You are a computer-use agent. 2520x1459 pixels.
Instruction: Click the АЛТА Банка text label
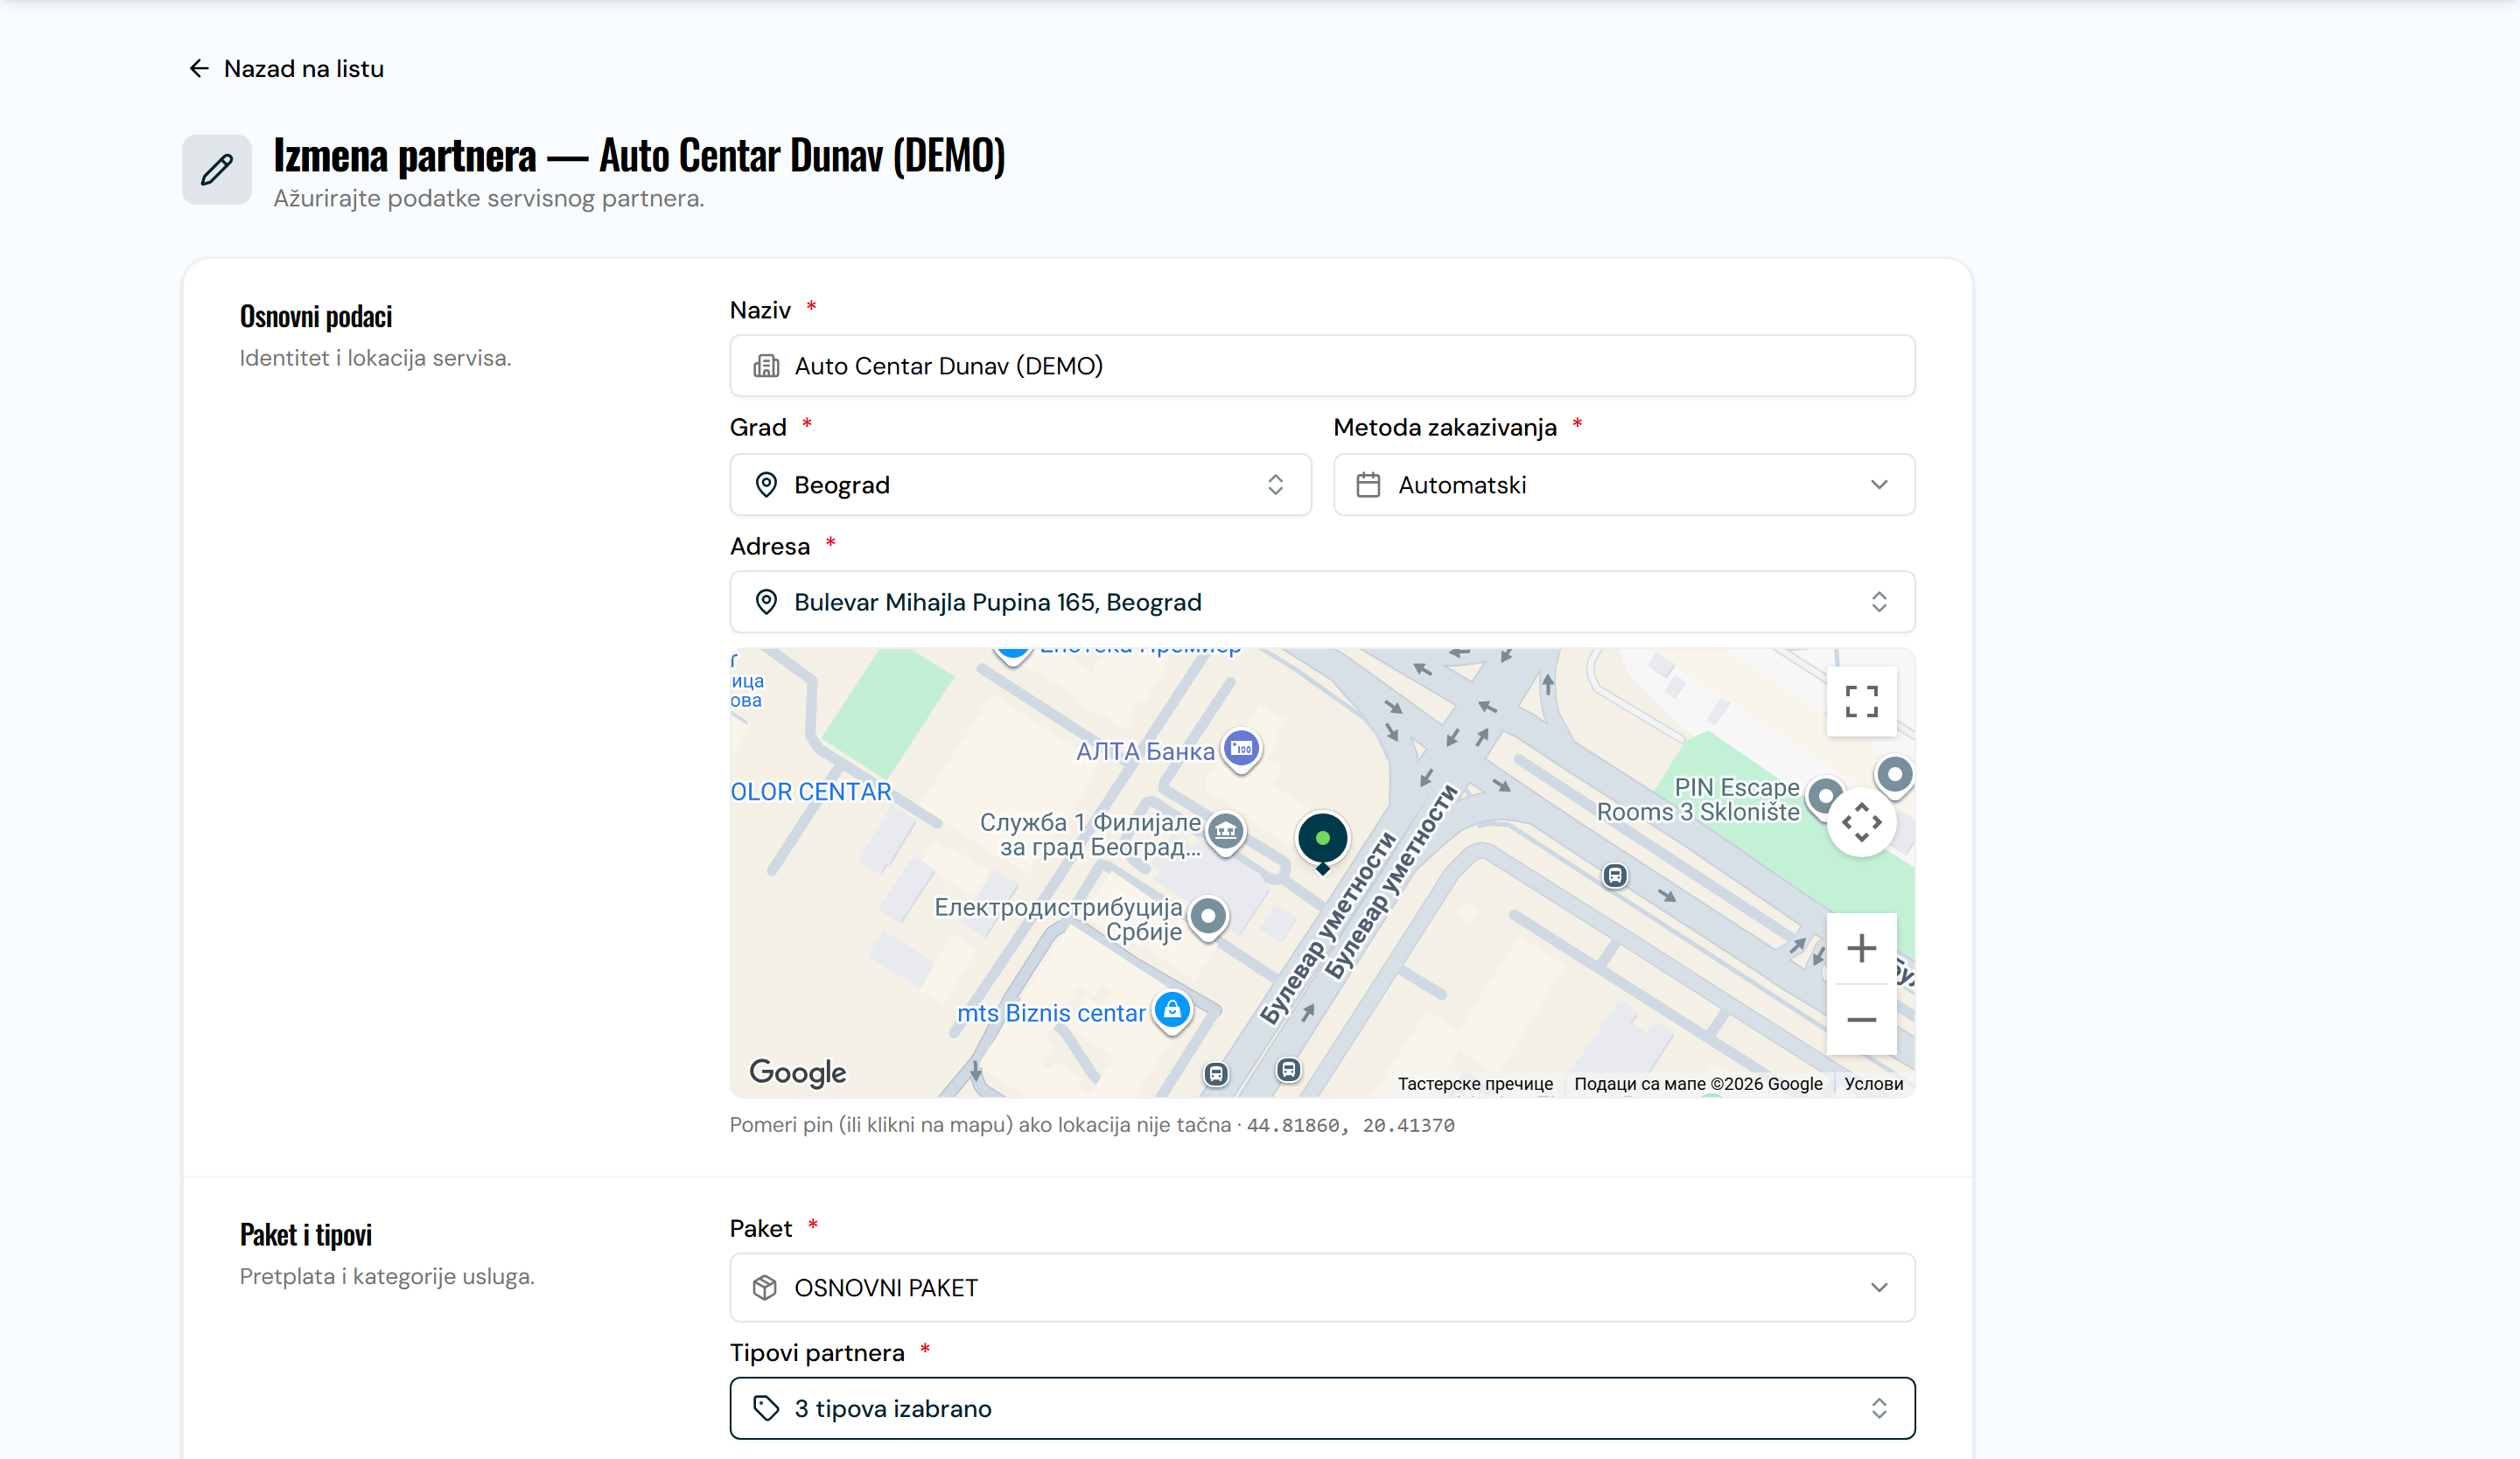(x=1145, y=751)
